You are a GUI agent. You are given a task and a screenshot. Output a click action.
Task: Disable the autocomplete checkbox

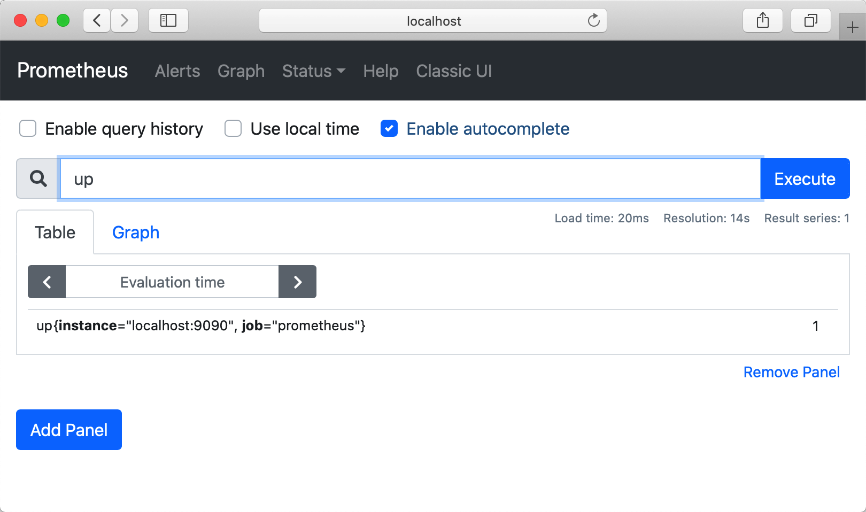(389, 129)
